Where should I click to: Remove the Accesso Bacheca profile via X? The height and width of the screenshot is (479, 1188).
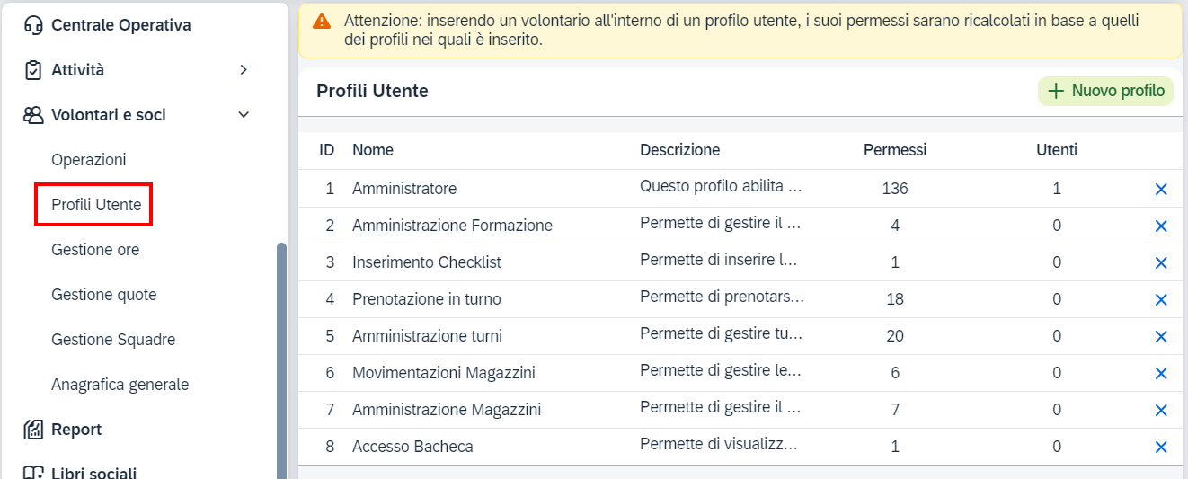point(1160,447)
